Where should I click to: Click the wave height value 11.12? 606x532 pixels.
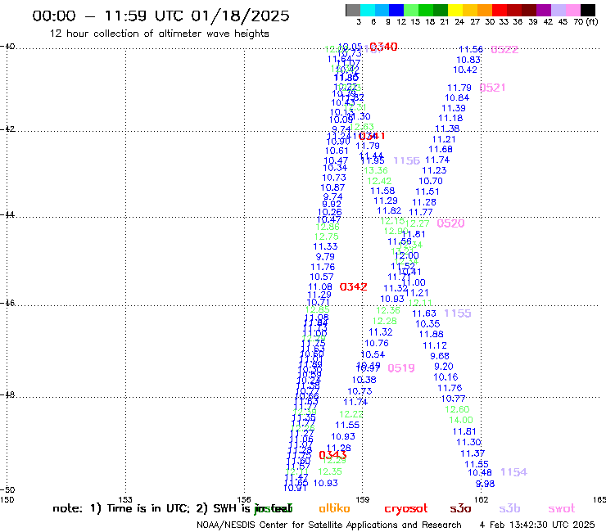point(435,345)
